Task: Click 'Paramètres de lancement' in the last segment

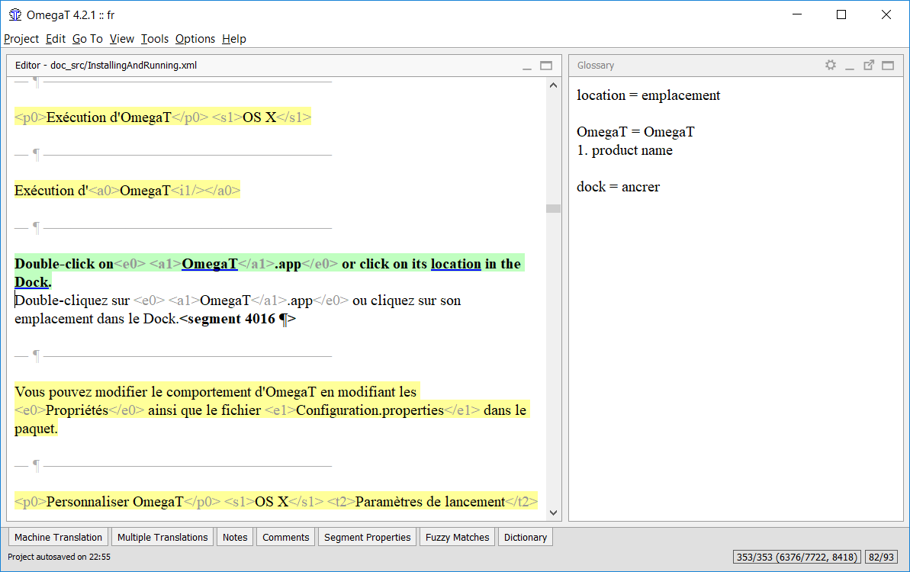Action: [x=430, y=501]
